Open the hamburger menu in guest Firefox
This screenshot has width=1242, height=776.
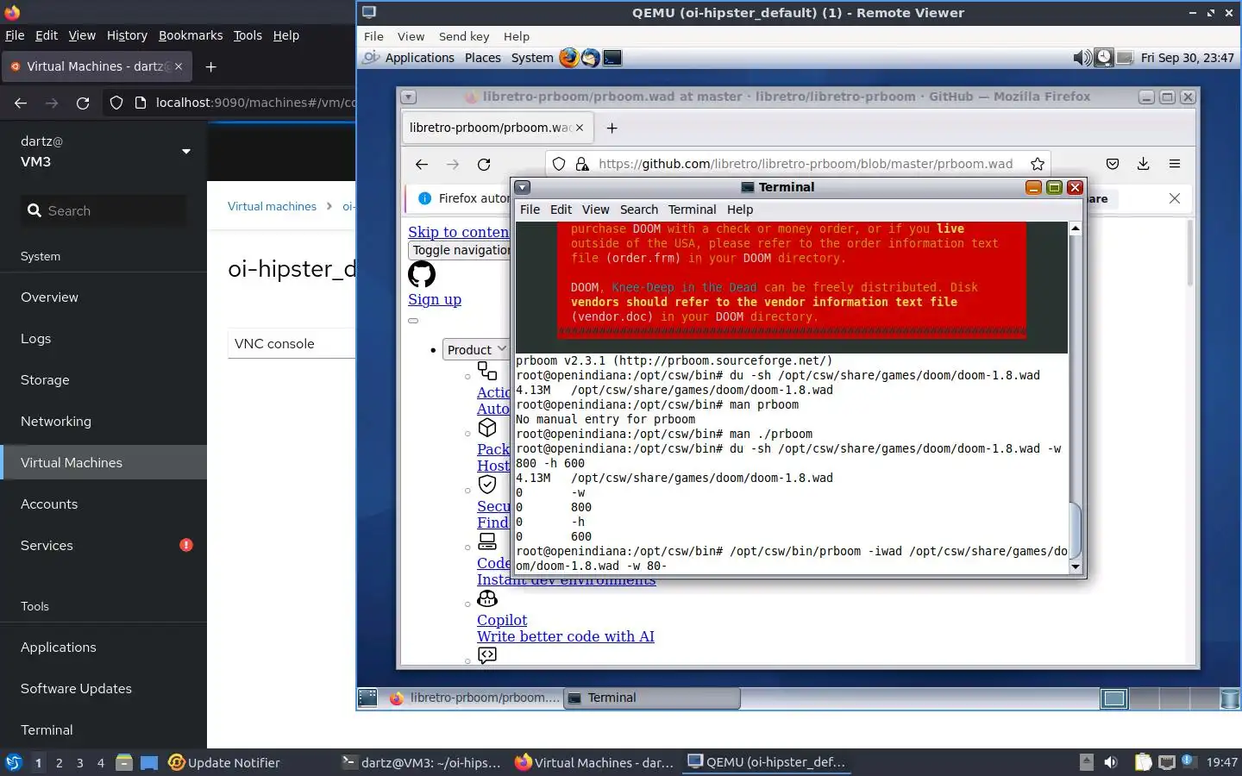(1175, 164)
